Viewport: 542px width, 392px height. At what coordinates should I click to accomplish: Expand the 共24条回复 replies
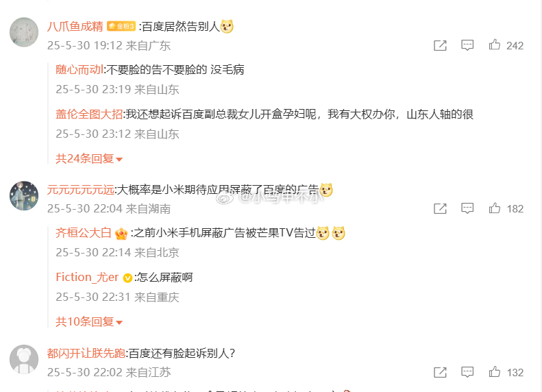[89, 159]
